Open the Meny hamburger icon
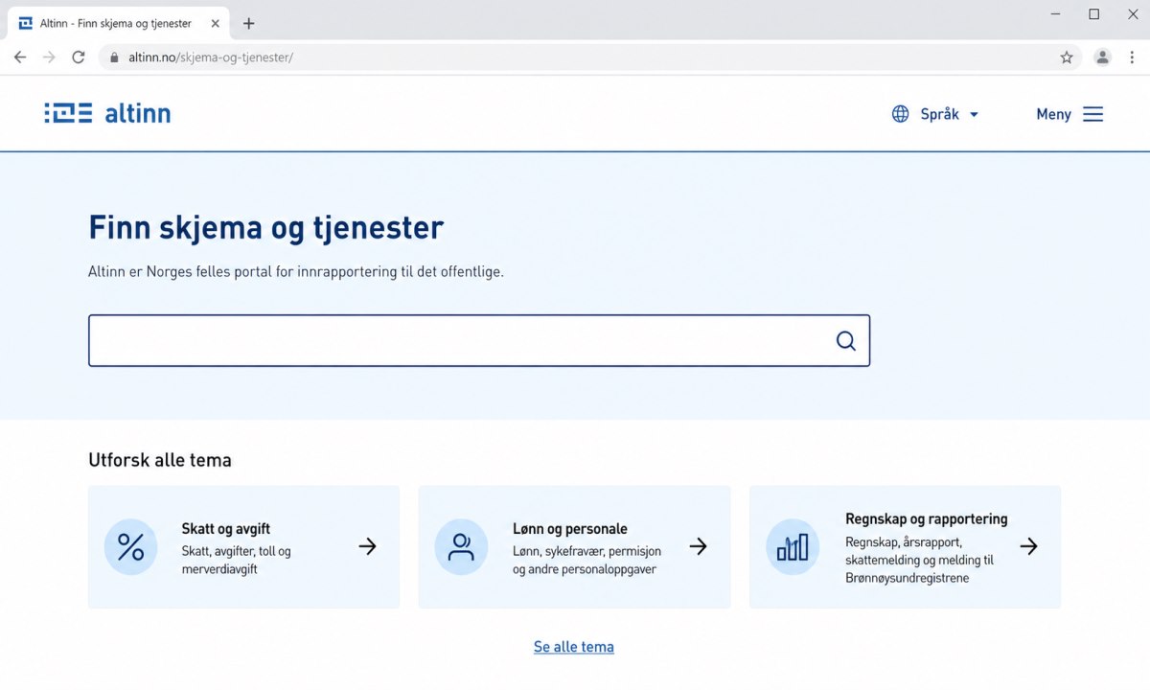Image resolution: width=1150 pixels, height=690 pixels. tap(1092, 114)
